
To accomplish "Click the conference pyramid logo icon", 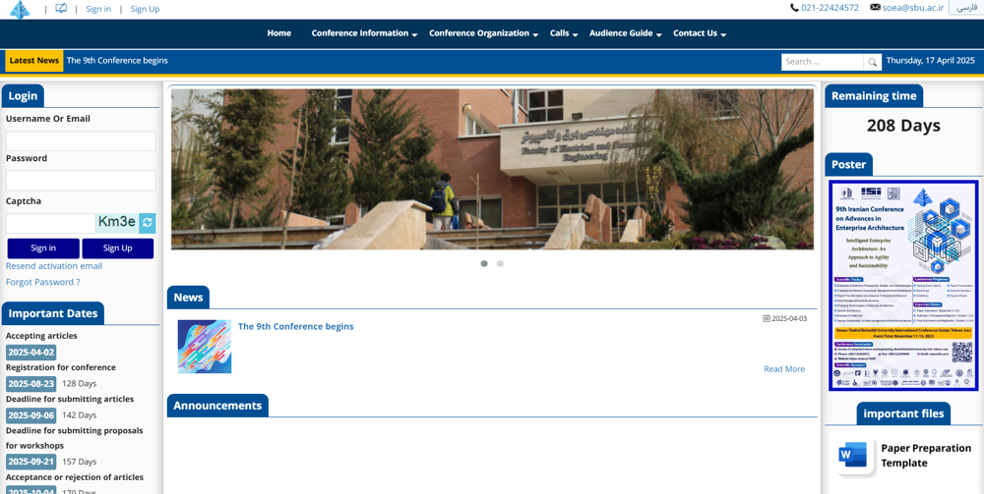I will 20,9.
